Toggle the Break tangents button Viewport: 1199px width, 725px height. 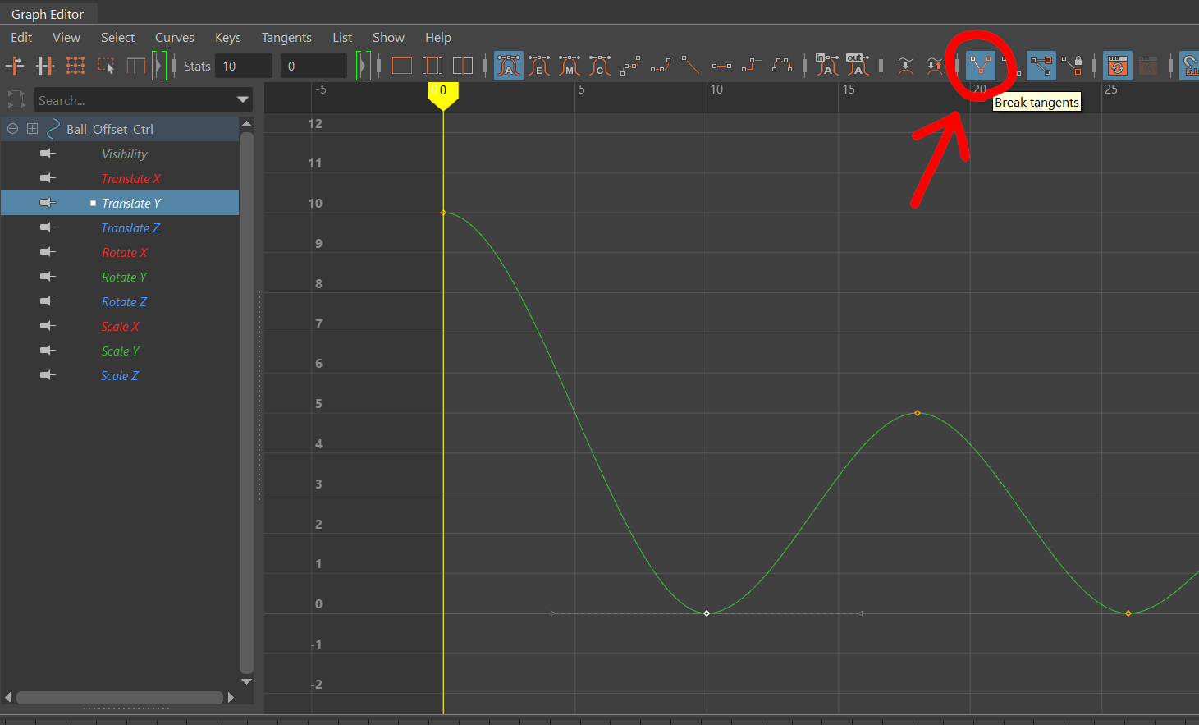tap(981, 66)
